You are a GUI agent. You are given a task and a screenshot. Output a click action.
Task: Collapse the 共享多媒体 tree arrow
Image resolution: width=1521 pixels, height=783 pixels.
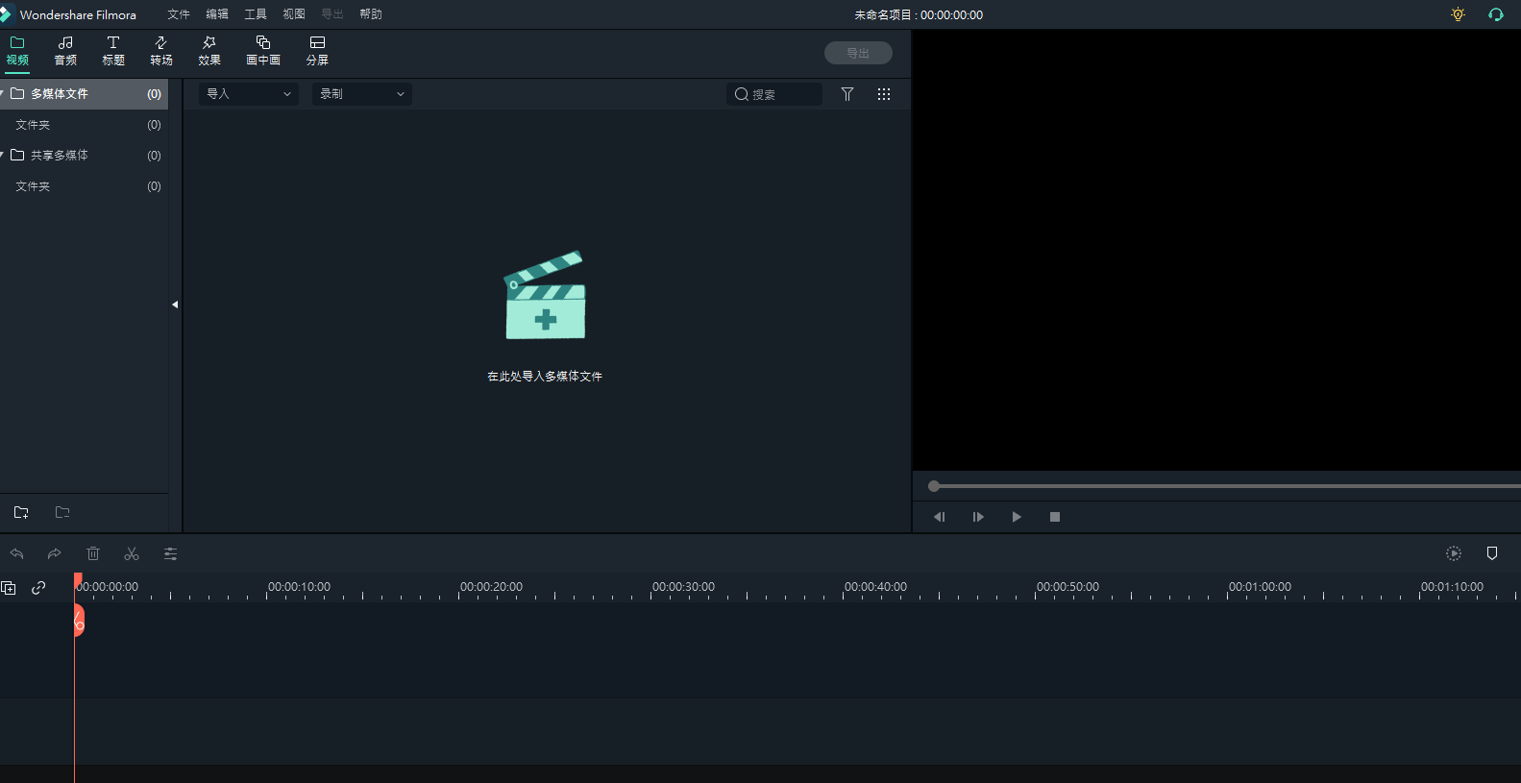(x=3, y=155)
